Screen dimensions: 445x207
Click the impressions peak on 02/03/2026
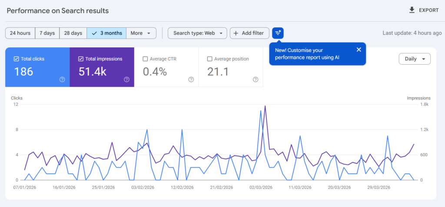click(x=265, y=106)
